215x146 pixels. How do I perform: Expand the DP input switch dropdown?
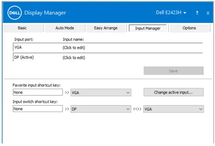(x=101, y=109)
